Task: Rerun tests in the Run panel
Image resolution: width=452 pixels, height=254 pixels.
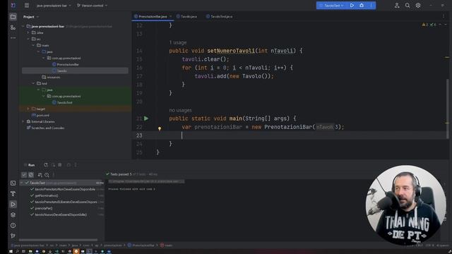Action: pos(45,165)
